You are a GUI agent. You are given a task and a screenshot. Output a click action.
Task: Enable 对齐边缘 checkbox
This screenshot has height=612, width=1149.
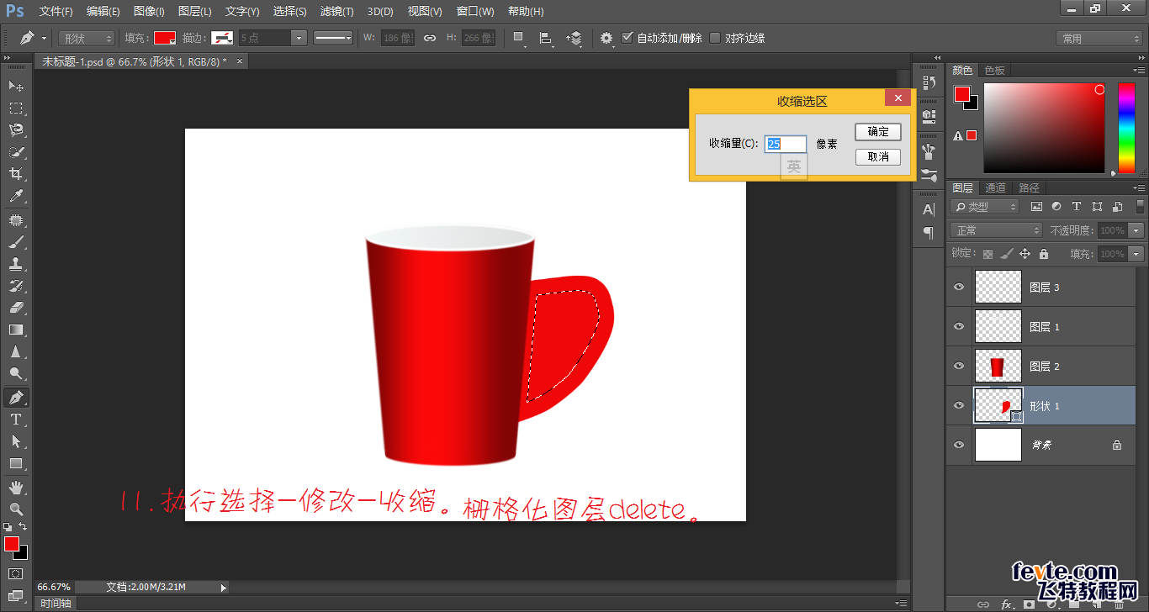(x=715, y=38)
